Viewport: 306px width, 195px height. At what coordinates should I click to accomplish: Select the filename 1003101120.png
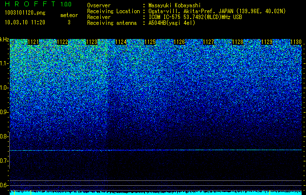pos(25,13)
